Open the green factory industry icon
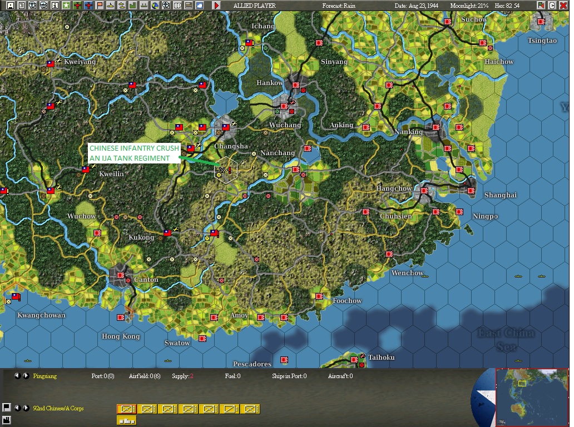The image size is (574, 427). click(x=133, y=6)
